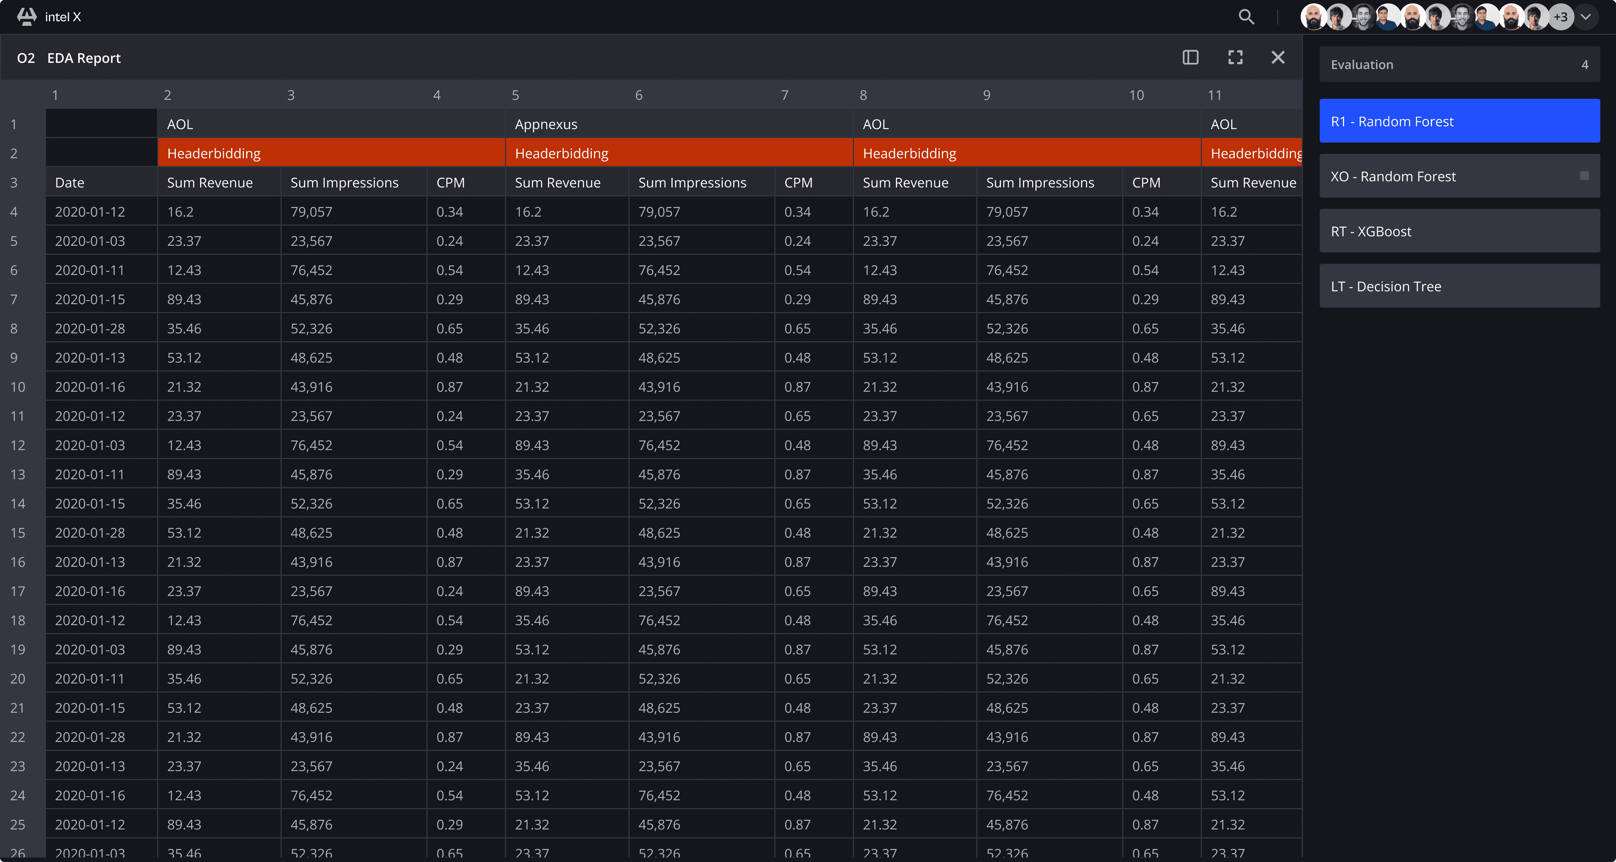Choose LT - Decision Tree entry
The width and height of the screenshot is (1616, 862).
(x=1459, y=286)
